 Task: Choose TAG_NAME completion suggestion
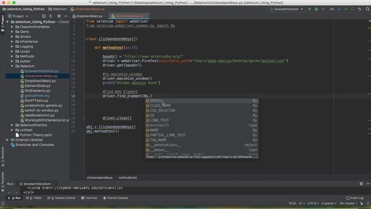(x=202, y=140)
